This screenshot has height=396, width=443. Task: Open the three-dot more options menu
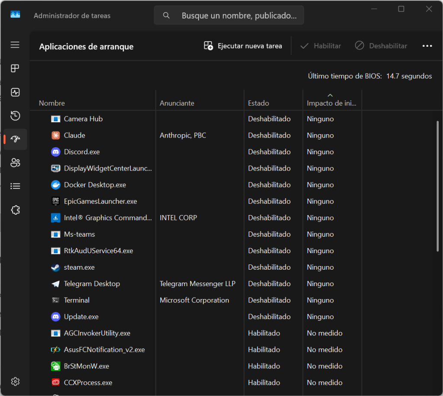pos(427,46)
